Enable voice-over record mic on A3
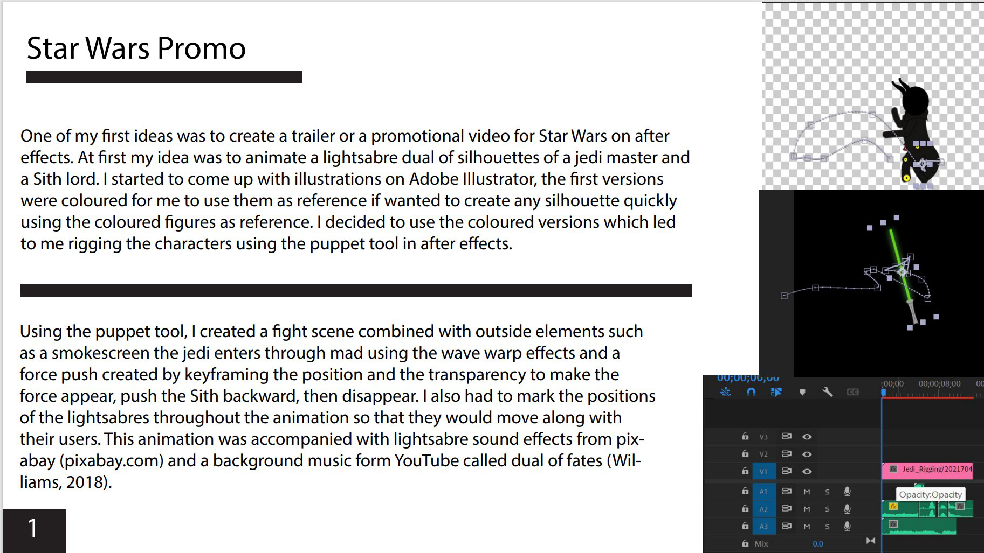This screenshot has width=984, height=553. [847, 526]
